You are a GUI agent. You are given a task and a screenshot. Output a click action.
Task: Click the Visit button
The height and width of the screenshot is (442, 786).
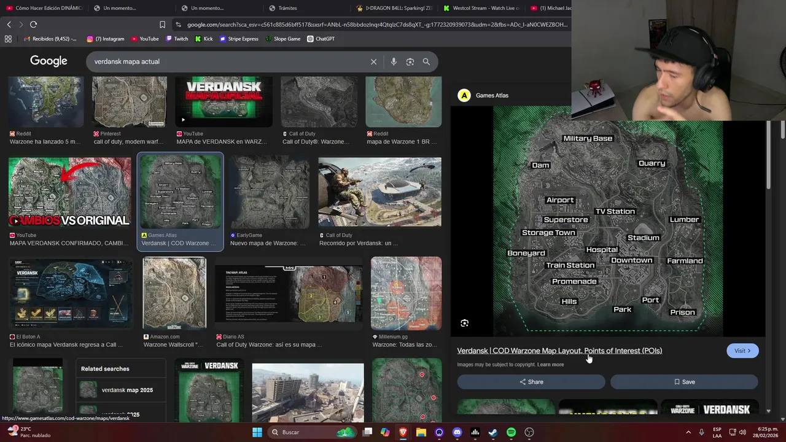[x=742, y=351]
